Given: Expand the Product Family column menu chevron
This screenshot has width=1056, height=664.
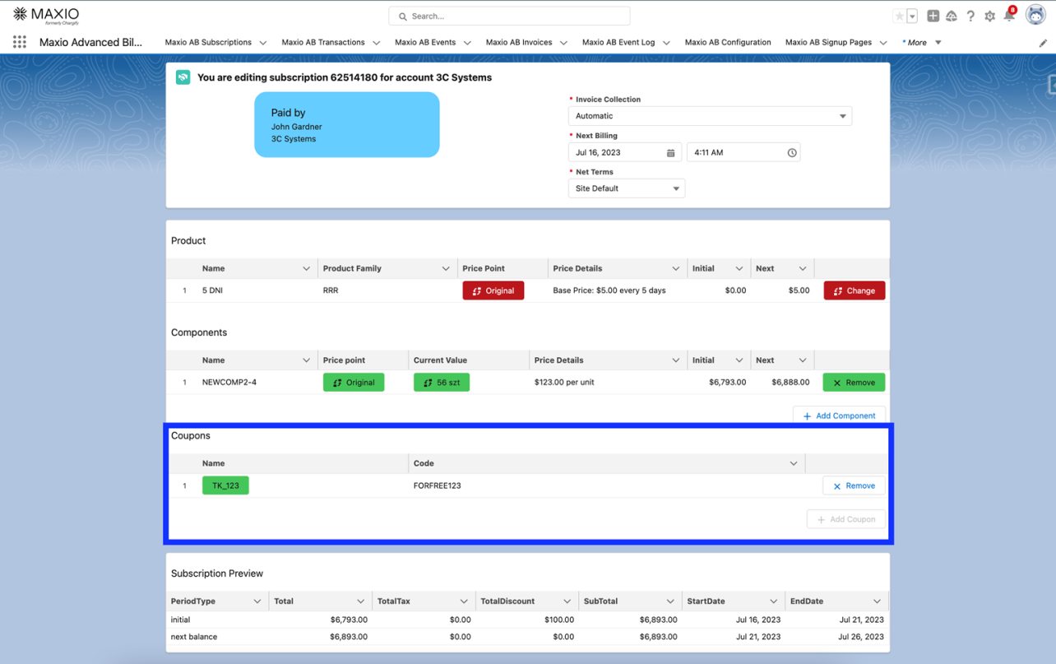Looking at the screenshot, I should point(446,269).
